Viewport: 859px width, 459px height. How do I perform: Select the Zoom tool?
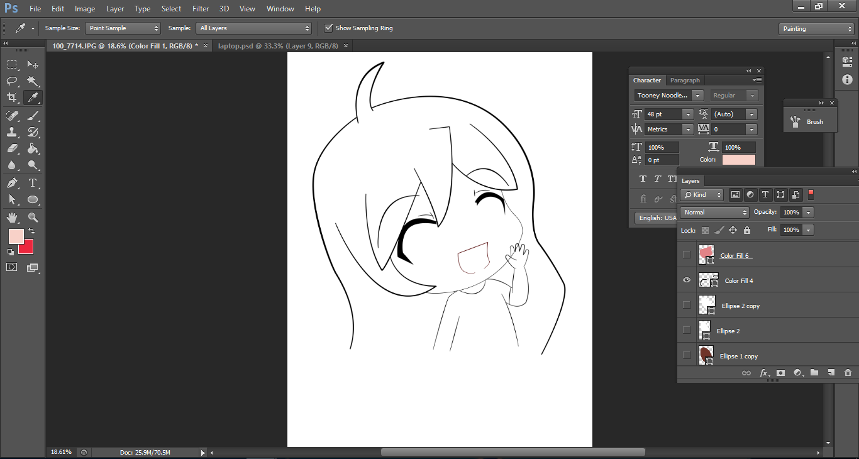33,218
